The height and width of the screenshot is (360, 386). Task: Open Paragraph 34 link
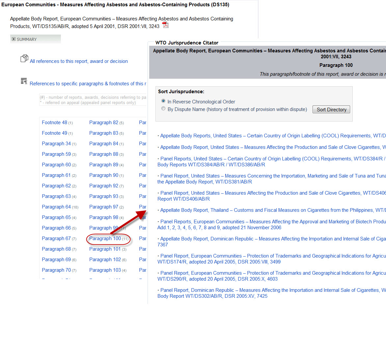coord(56,144)
